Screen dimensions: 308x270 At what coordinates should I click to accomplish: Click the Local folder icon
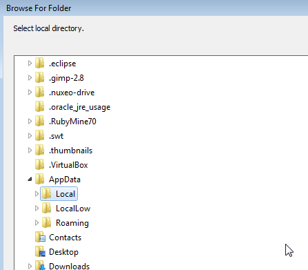47,193
